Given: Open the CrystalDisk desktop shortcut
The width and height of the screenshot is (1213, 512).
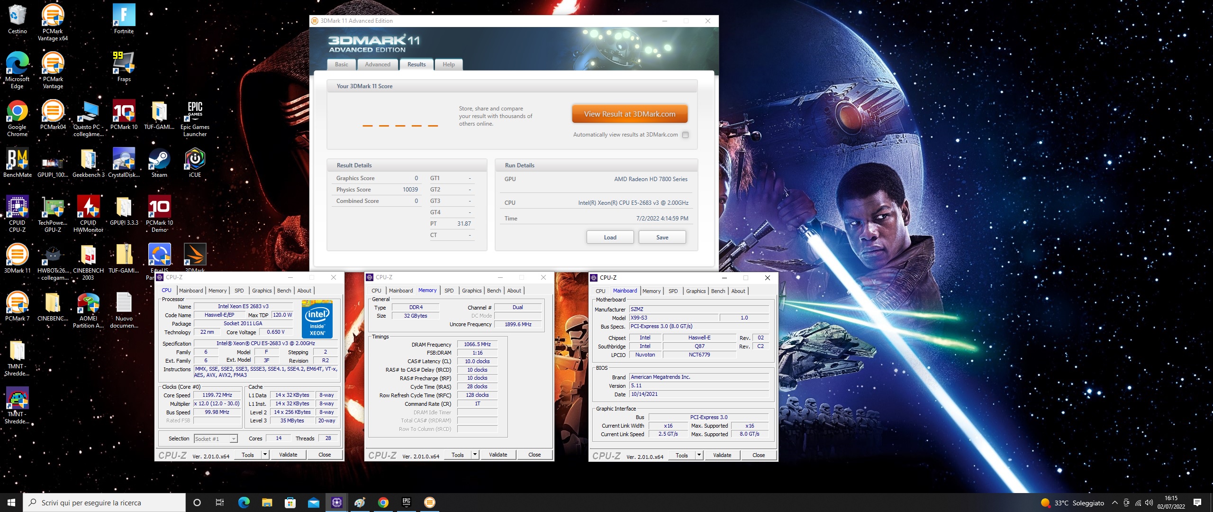Looking at the screenshot, I should coord(124,163).
